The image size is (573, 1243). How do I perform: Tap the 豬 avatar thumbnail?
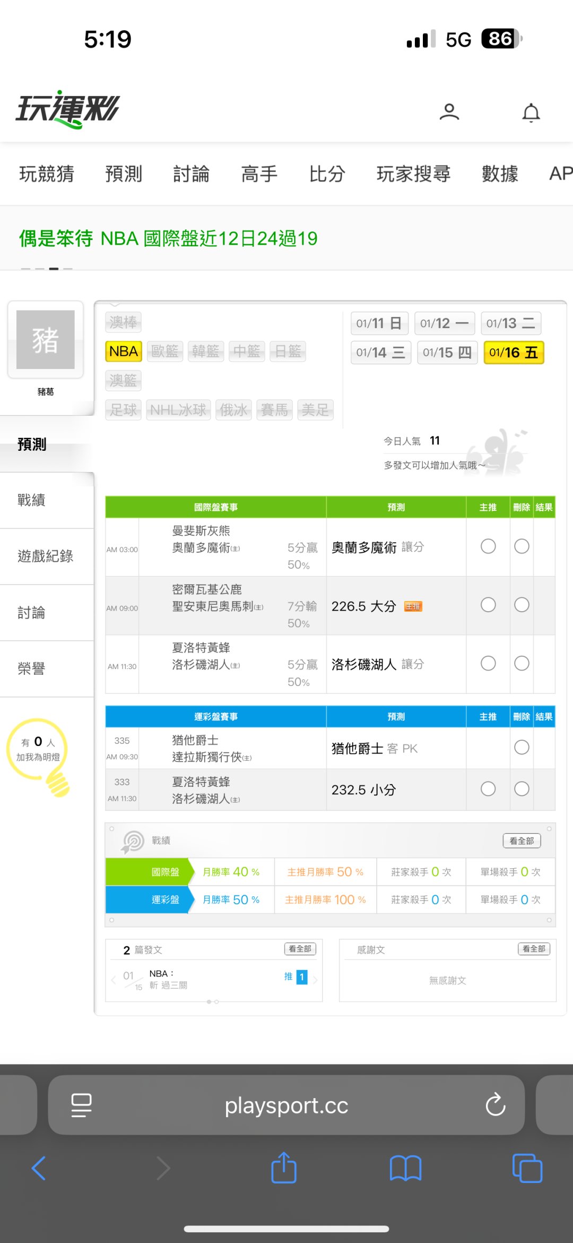coord(46,340)
